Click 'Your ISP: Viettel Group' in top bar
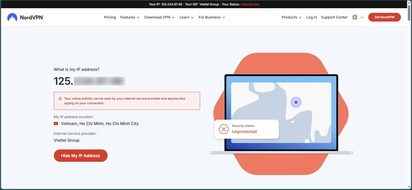The image size is (412, 190). click(202, 4)
